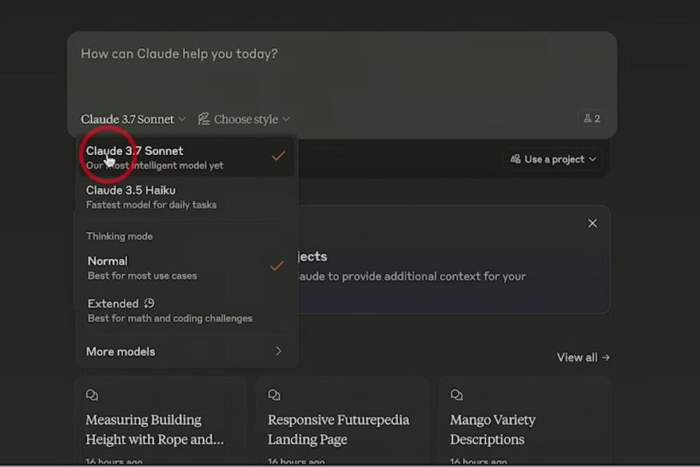Click the chat icon on Mango Variety Descriptions card
The height and width of the screenshot is (467, 700).
click(456, 395)
